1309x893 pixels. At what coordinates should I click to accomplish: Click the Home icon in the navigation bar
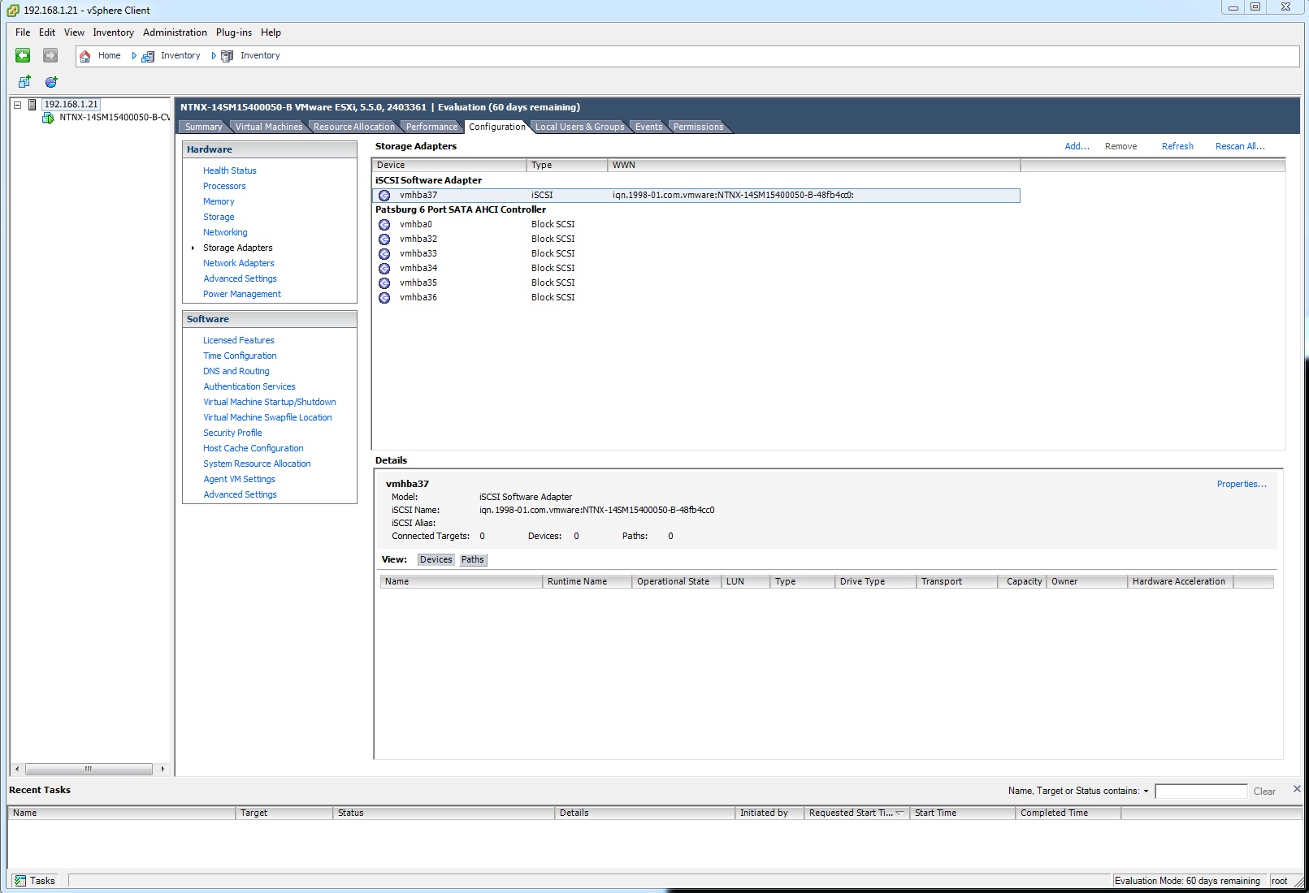[85, 56]
